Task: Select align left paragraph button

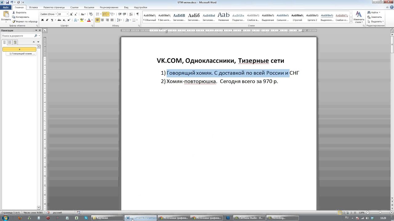Action: [98, 20]
